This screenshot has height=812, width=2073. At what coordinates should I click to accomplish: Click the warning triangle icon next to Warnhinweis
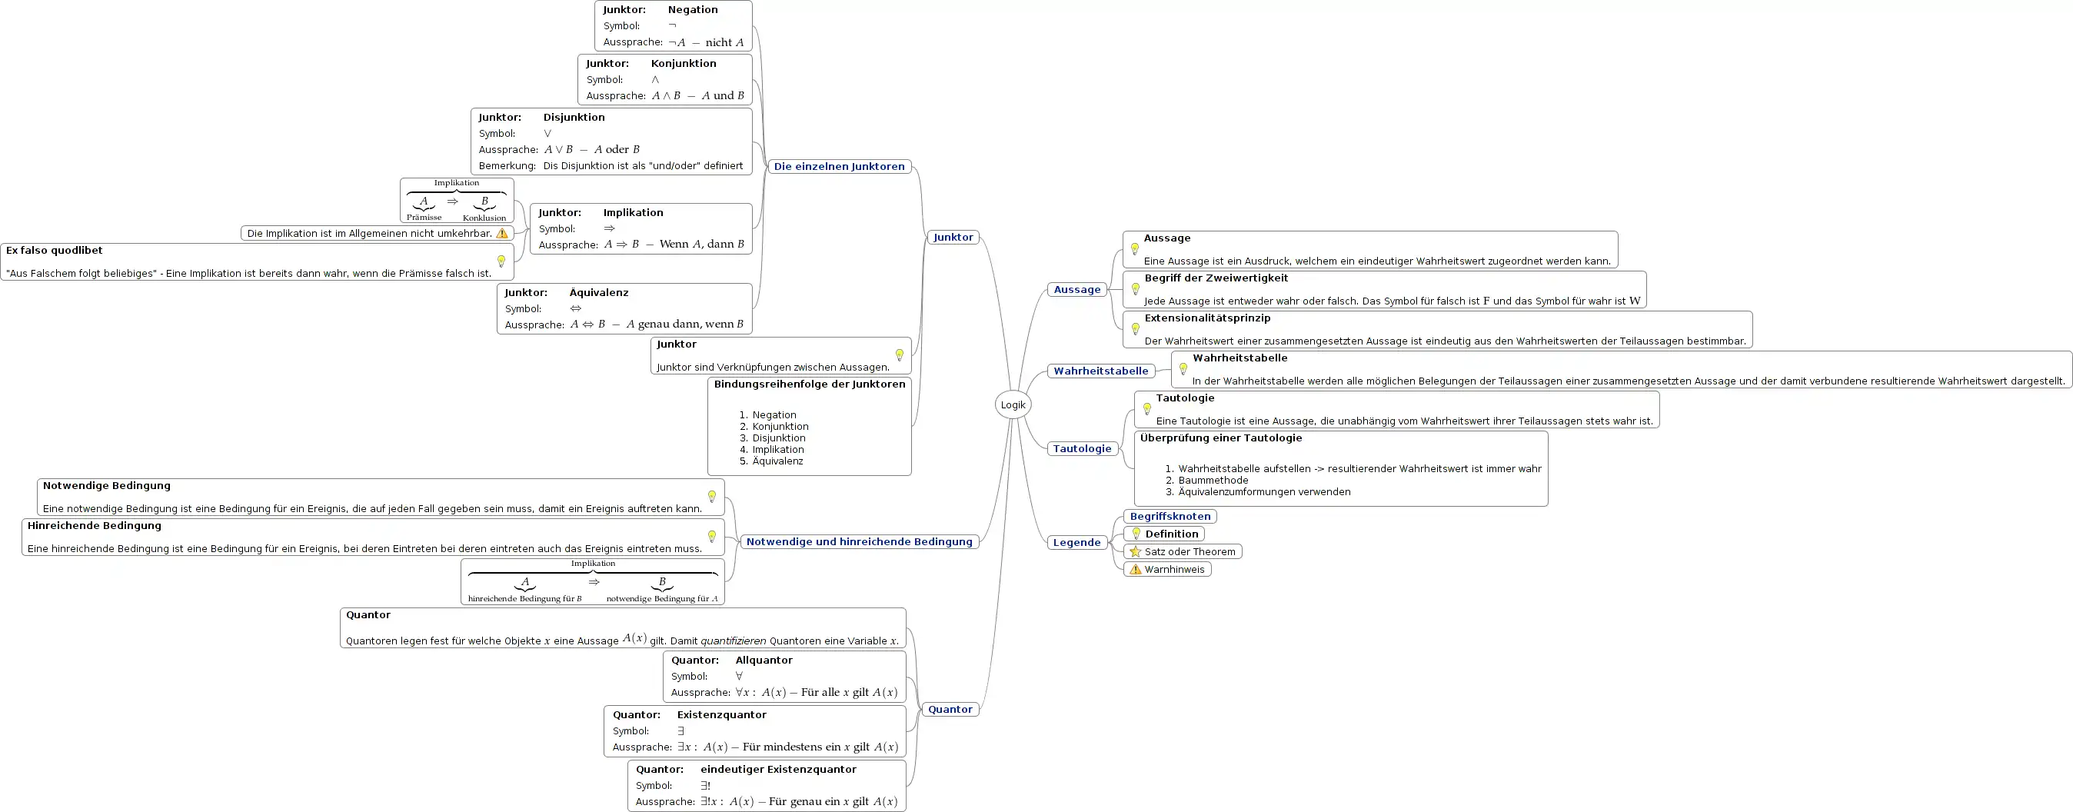point(1136,569)
